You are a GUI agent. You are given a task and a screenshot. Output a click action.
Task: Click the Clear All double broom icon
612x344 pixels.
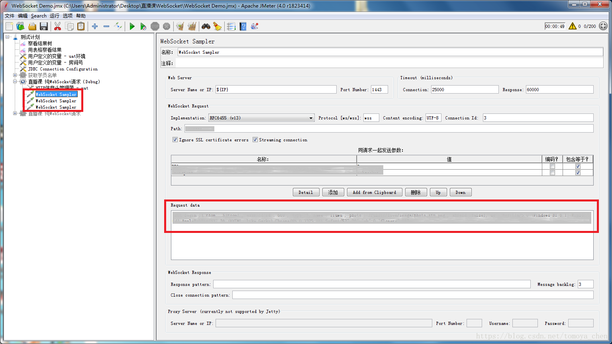click(192, 26)
